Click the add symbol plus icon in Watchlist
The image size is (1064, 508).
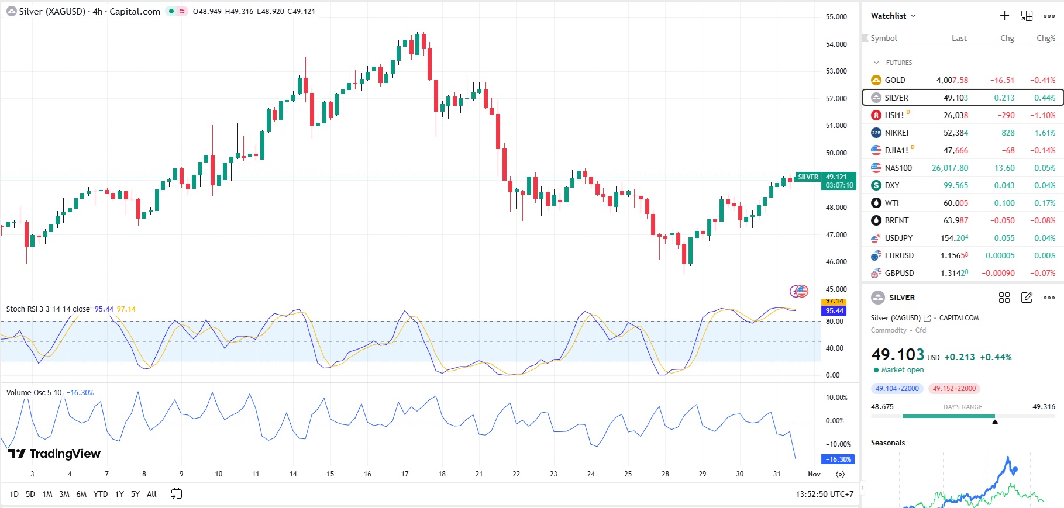pos(1004,16)
